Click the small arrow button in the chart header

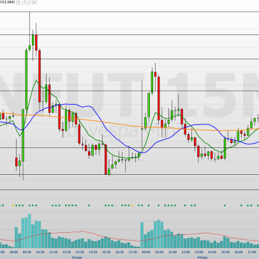pos(28,2)
